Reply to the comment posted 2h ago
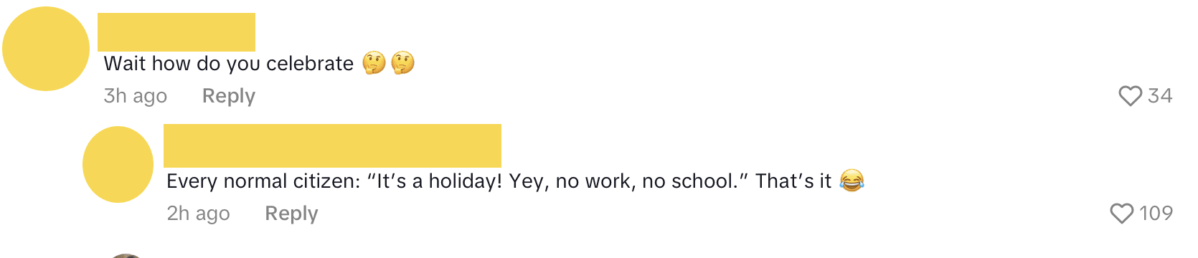 click(x=291, y=214)
